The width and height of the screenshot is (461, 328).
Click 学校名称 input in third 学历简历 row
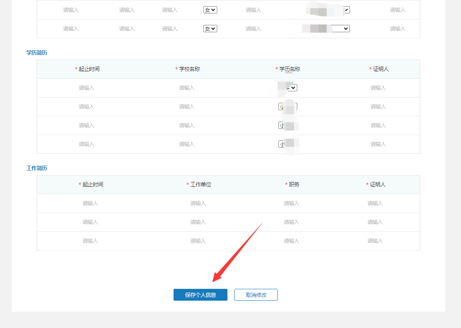[187, 125]
